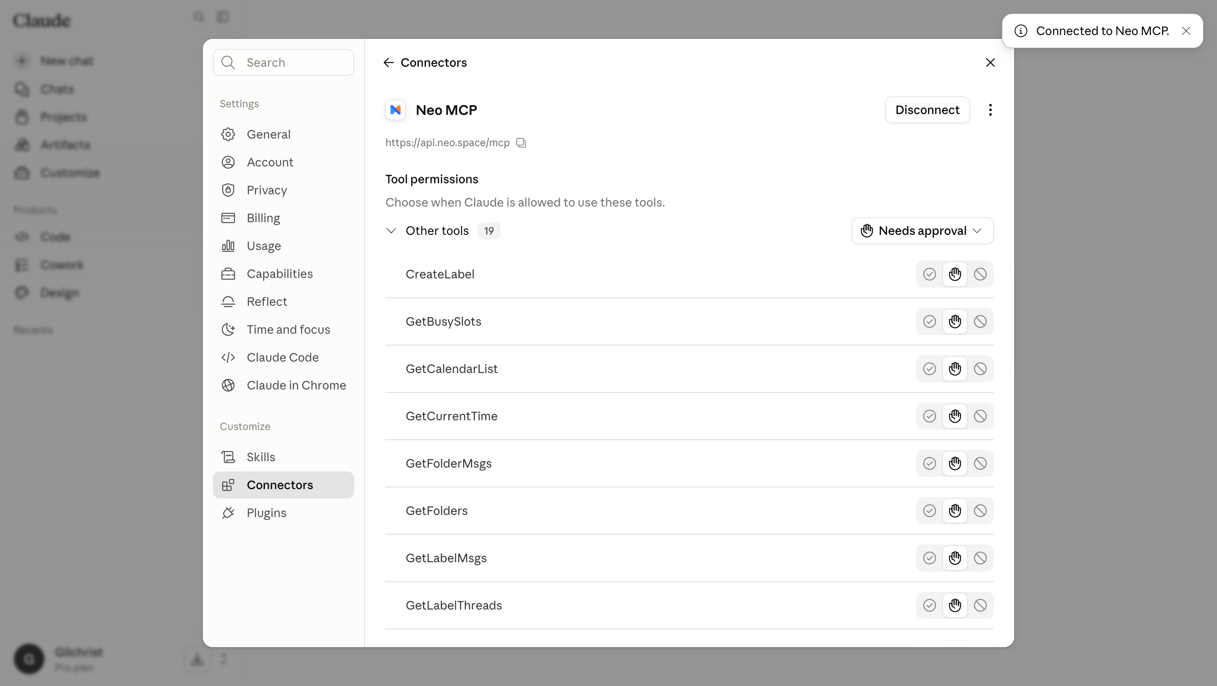The width and height of the screenshot is (1217, 686).
Task: Click the GetCurrentTime tool name
Action: coord(451,416)
